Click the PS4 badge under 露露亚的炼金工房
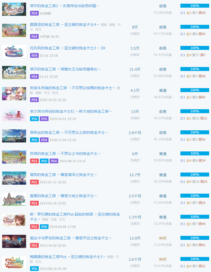 pos(34,37)
